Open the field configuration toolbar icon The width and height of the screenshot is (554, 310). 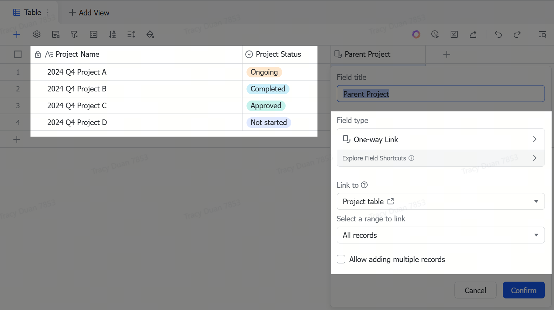click(x=56, y=34)
